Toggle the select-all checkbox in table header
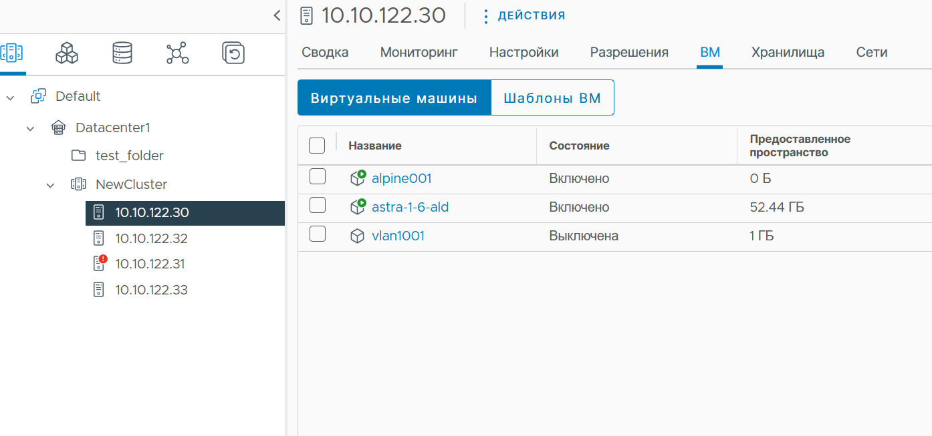The image size is (932, 436). [317, 145]
